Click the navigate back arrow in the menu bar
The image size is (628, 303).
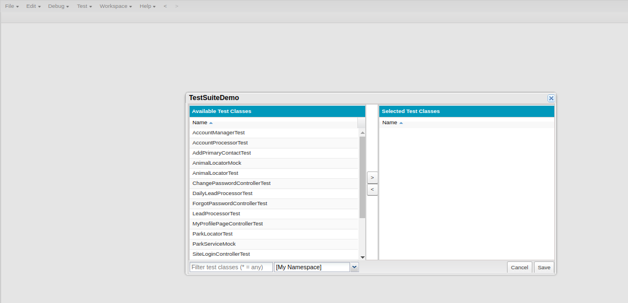click(165, 6)
